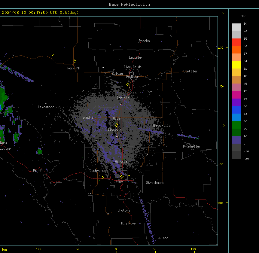
Task: Pick the bright yellow 51-54 dBZ swatch
Action: click(x=236, y=65)
